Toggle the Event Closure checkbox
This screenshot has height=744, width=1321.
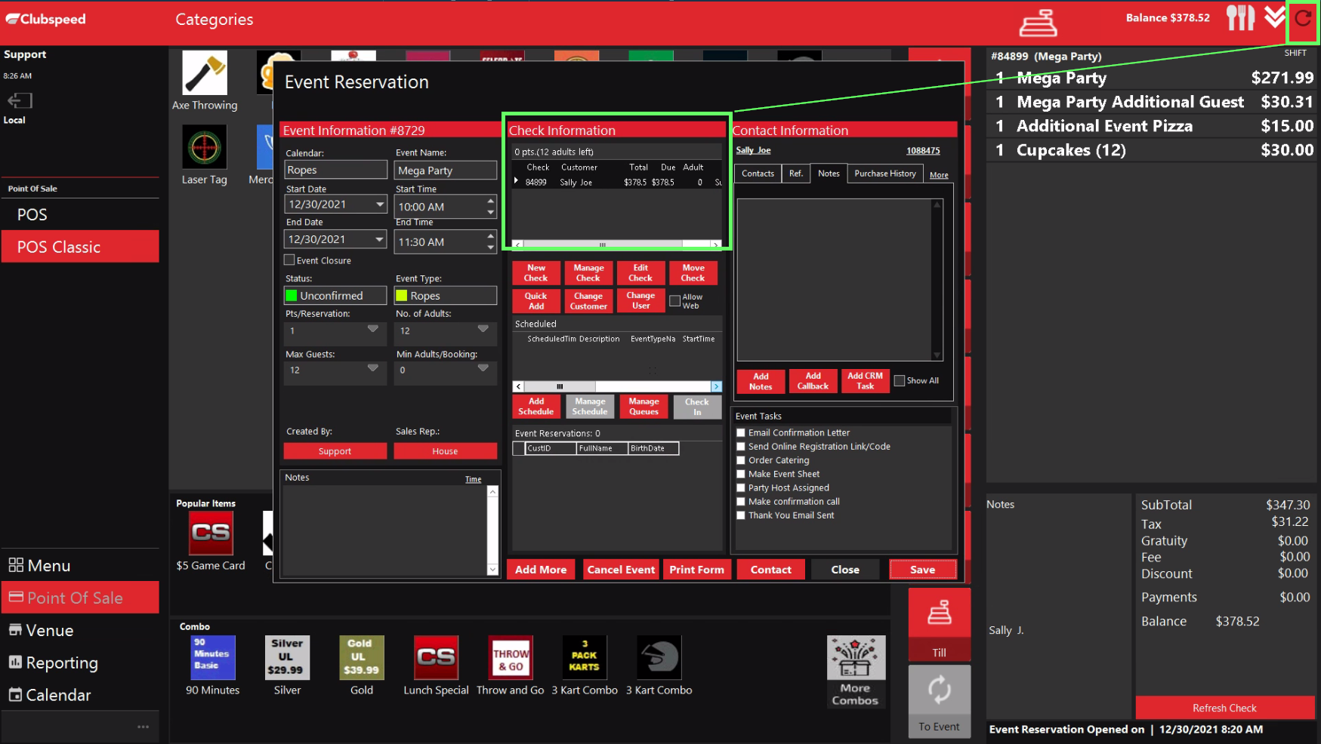[289, 260]
